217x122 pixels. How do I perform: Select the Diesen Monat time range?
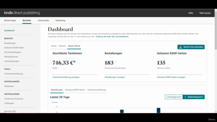pos(74,46)
